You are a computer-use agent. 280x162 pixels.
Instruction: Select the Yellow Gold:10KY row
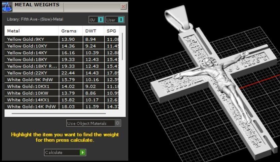coord(62,46)
